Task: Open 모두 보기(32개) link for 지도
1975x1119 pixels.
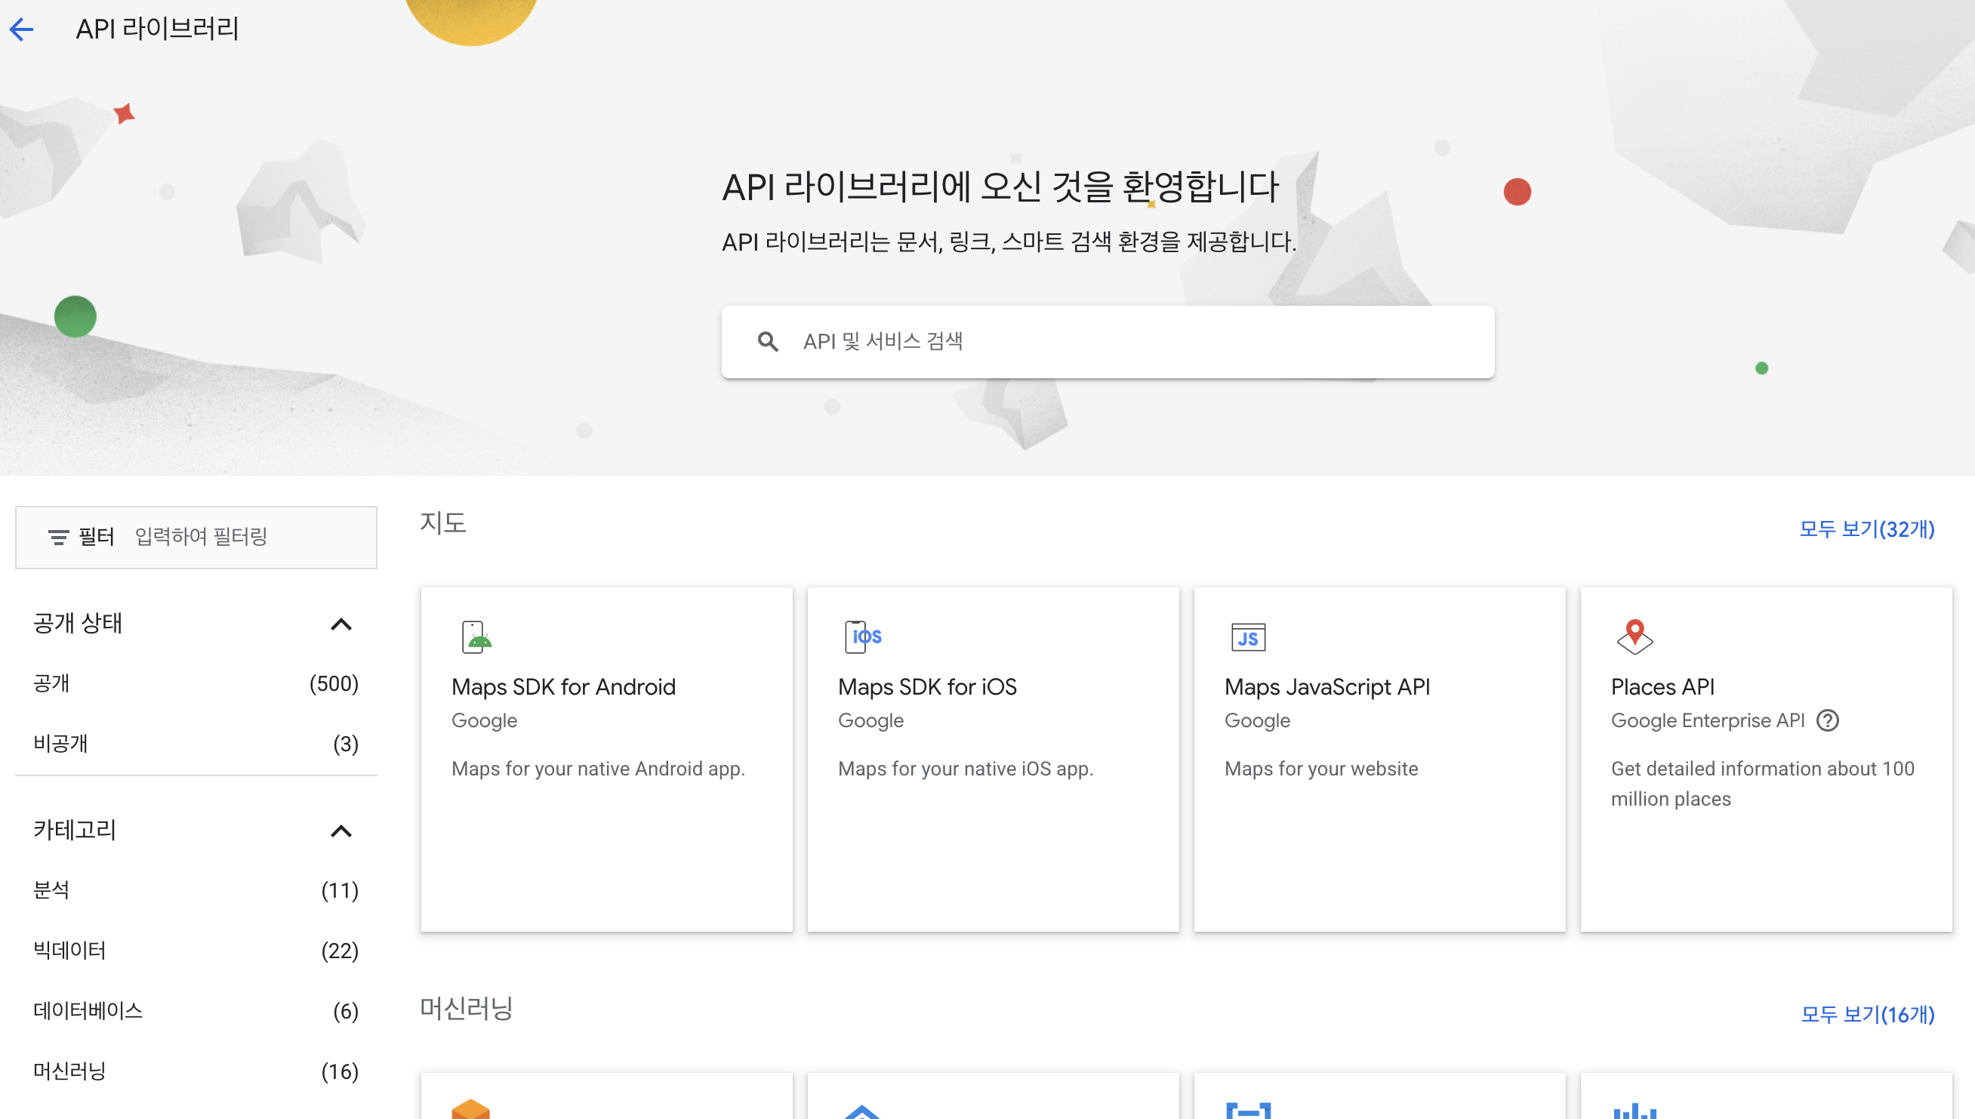Action: pyautogui.click(x=1866, y=529)
